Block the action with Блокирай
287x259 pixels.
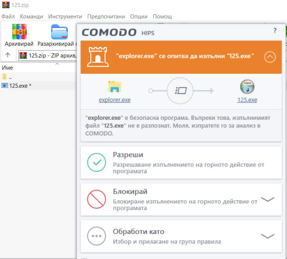point(181,199)
